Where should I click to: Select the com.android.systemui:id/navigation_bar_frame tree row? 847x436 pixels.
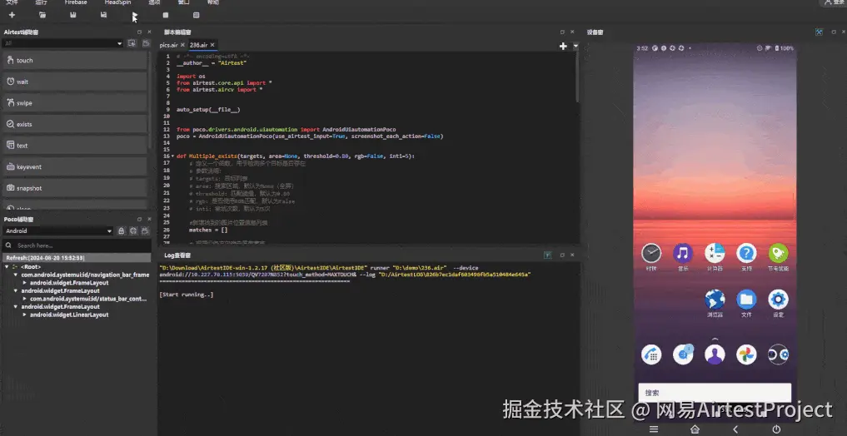pos(85,275)
